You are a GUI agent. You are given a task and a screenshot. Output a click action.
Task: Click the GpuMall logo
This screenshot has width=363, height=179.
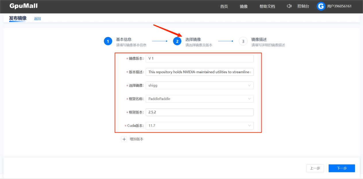[x=24, y=6]
